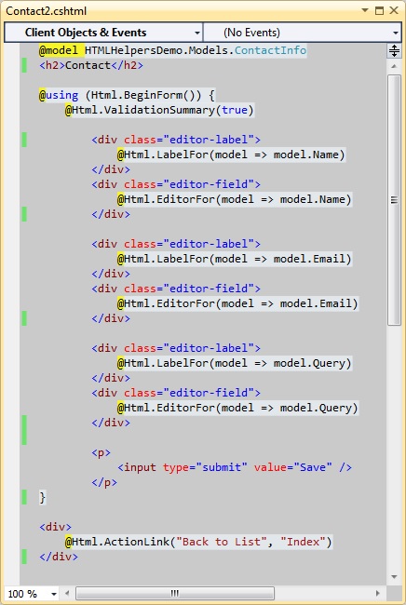Open the 100 % zoom level dropdown

click(32, 594)
